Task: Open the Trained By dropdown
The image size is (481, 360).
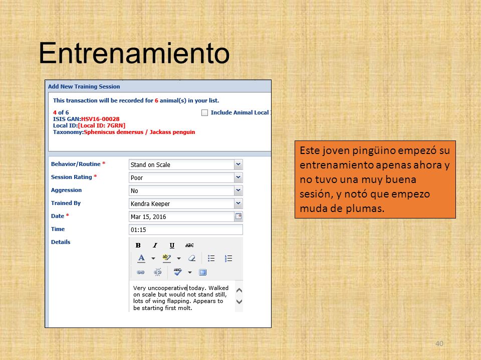Action: pyautogui.click(x=238, y=203)
